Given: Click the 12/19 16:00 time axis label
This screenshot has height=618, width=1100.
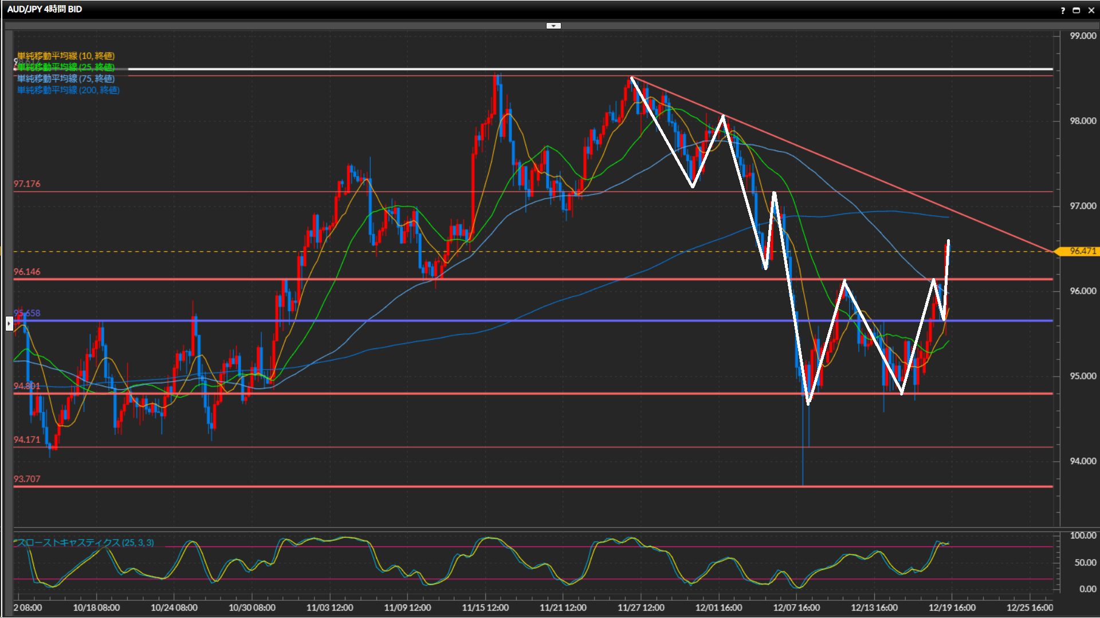Looking at the screenshot, I should coord(952,608).
